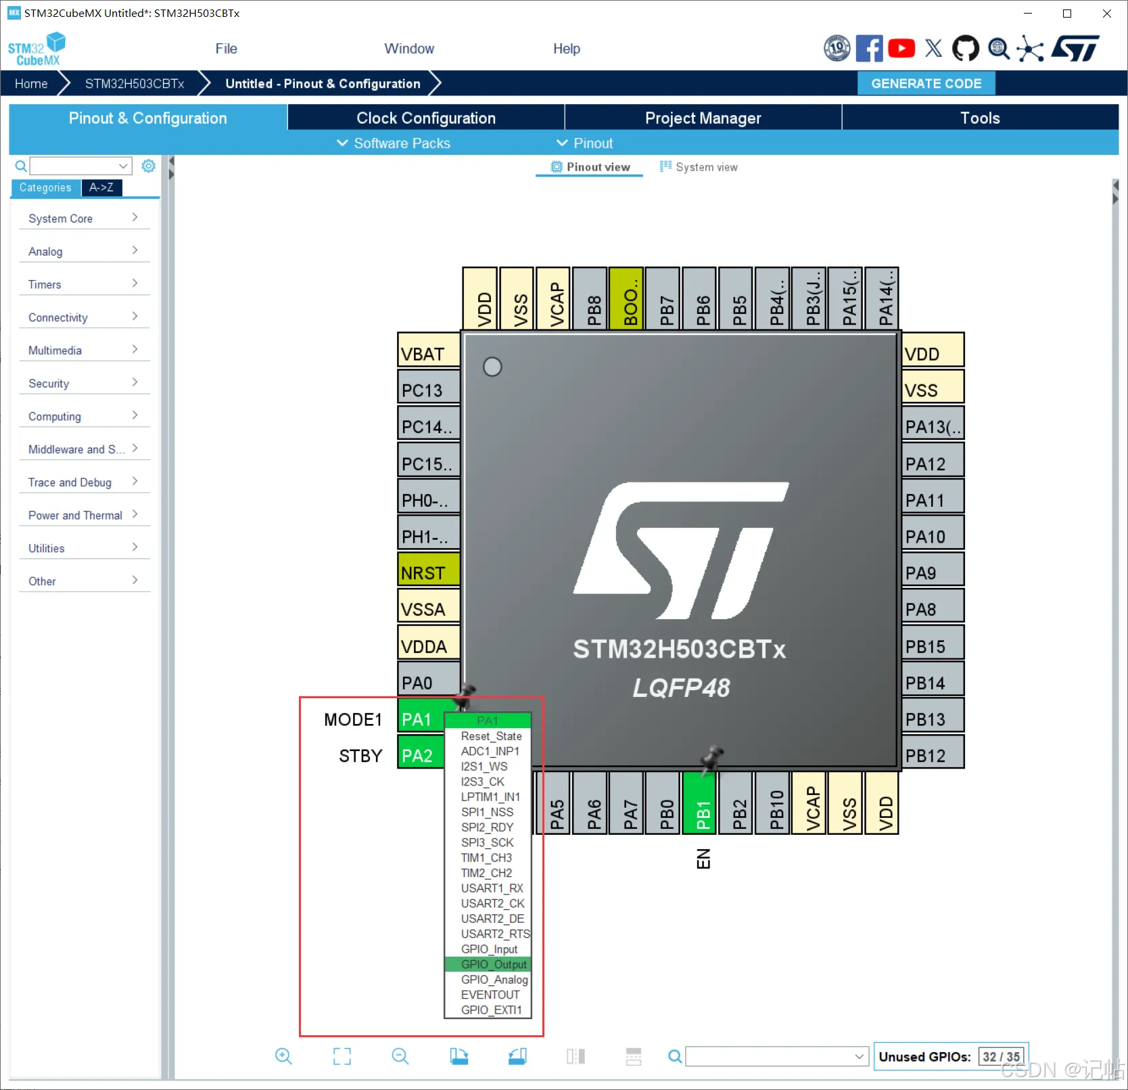Viewport: 1128px width, 1090px height.
Task: Open the category search combo box
Action: click(80, 166)
